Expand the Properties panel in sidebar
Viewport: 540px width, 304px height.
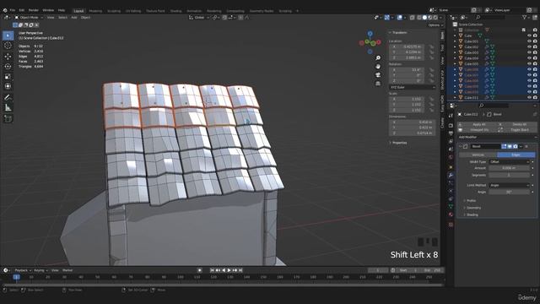(399, 143)
